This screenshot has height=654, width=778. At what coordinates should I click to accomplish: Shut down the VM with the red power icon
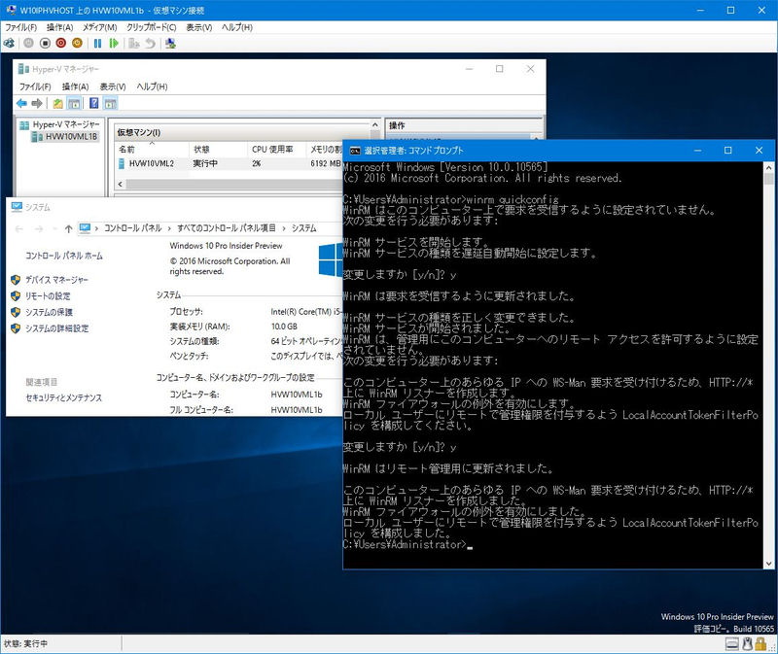[61, 44]
